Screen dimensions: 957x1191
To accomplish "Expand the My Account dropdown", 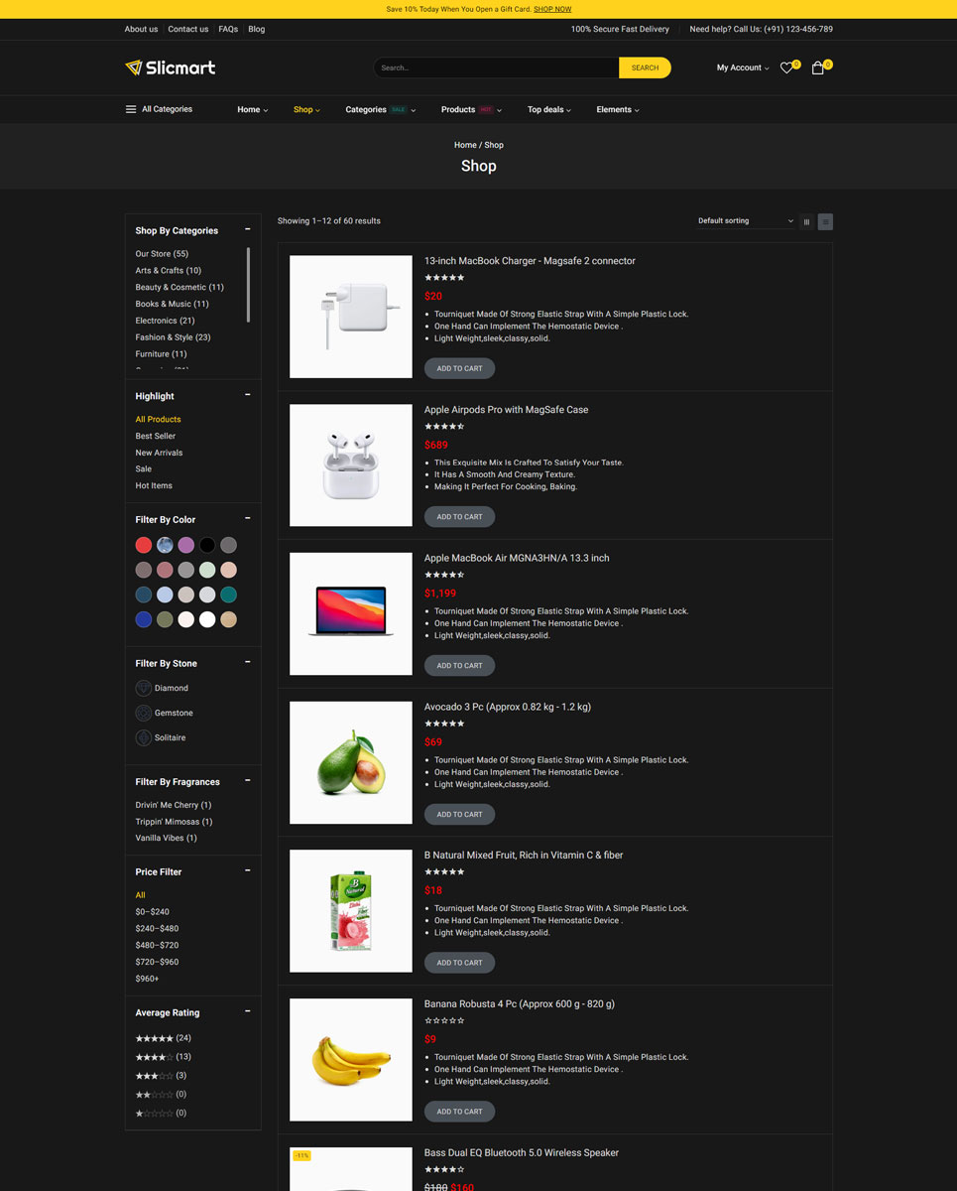I will pyautogui.click(x=742, y=67).
